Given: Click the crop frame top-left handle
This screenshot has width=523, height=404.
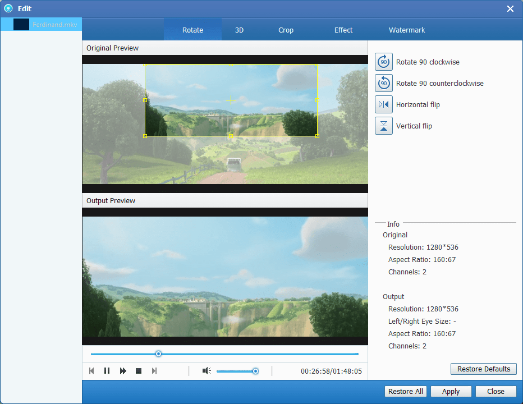Looking at the screenshot, I should (x=145, y=65).
